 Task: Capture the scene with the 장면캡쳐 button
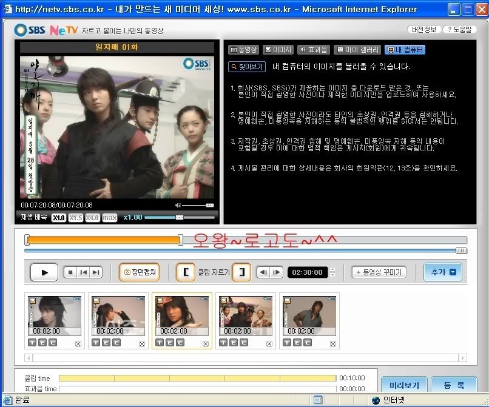[x=140, y=272]
